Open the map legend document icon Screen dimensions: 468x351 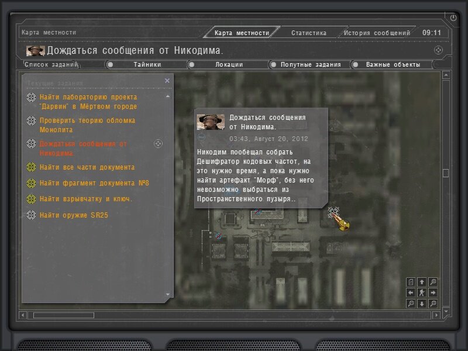pos(411,282)
